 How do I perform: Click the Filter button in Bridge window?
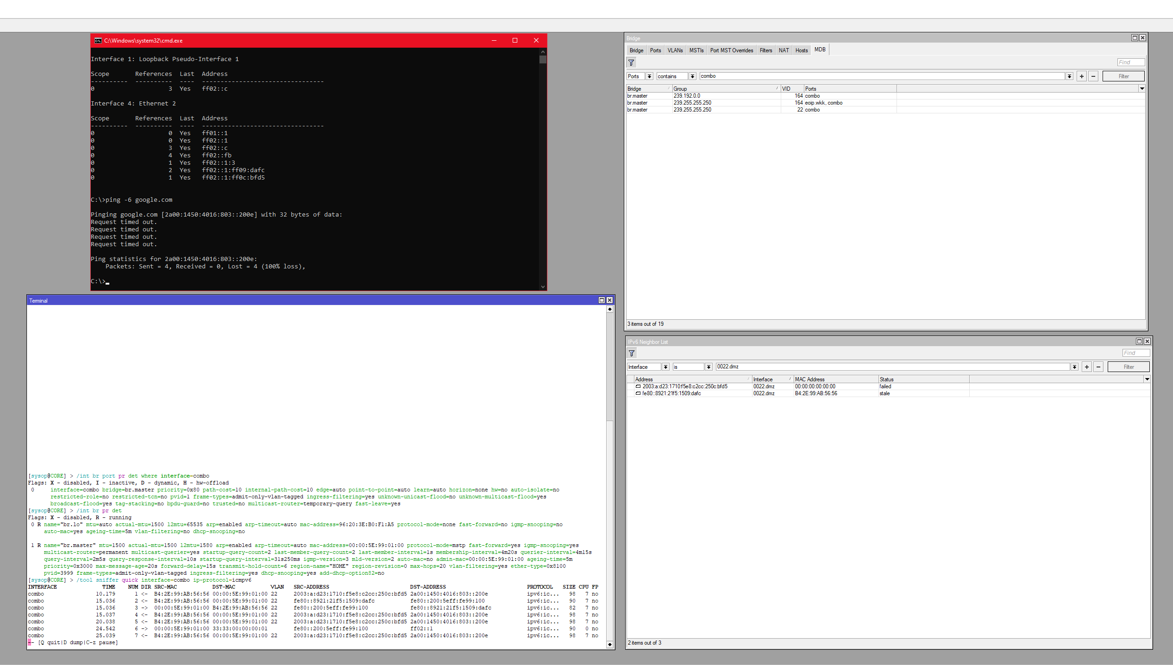tap(1123, 76)
